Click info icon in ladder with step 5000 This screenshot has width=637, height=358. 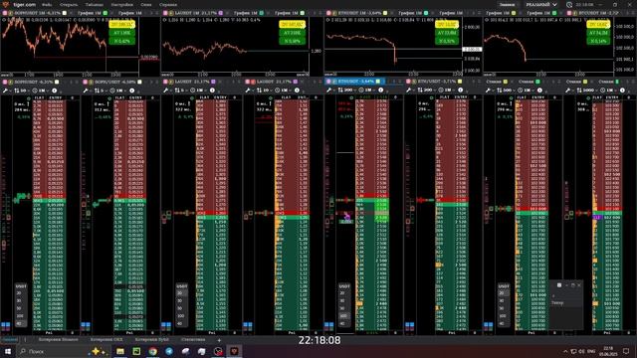(x=622, y=90)
